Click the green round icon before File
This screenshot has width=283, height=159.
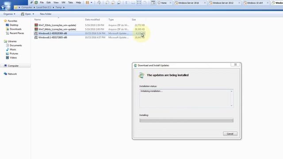(x=36, y=3)
